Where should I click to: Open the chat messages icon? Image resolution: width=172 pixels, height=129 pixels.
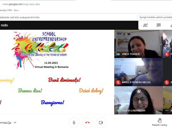[159, 25]
